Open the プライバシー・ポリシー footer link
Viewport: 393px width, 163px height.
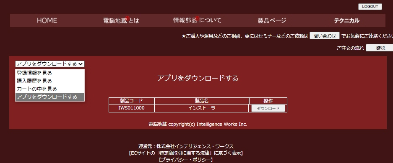(185, 160)
